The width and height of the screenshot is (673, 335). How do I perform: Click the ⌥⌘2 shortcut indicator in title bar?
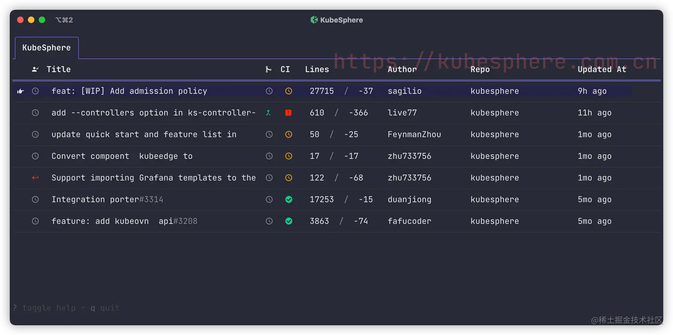point(64,20)
